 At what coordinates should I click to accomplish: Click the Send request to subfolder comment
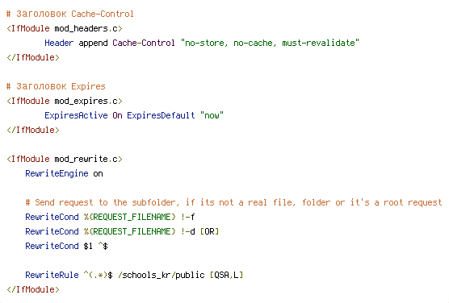click(233, 202)
